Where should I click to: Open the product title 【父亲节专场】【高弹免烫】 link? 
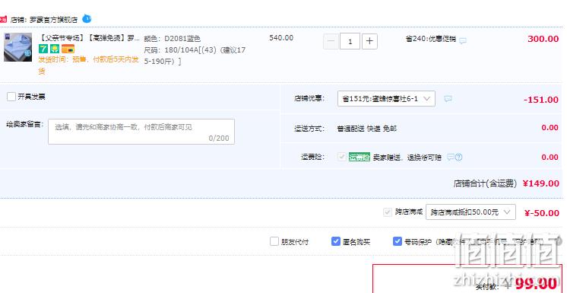click(x=89, y=38)
